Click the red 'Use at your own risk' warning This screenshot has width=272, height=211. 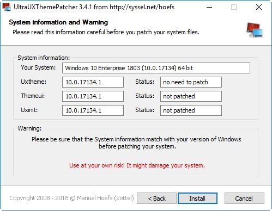click(x=137, y=165)
